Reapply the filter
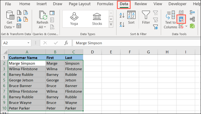Image resolution: width=201 pixels, height=114 pixels. [155, 20]
